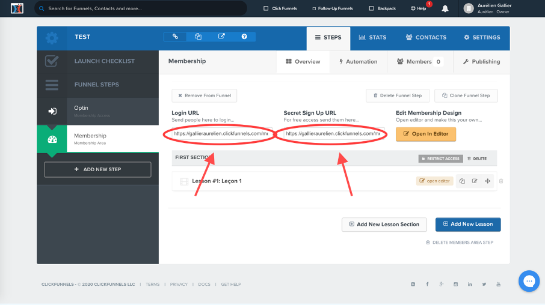Click the blog footer icon before the Facebook icon
This screenshot has width=545, height=305.
coord(413,284)
